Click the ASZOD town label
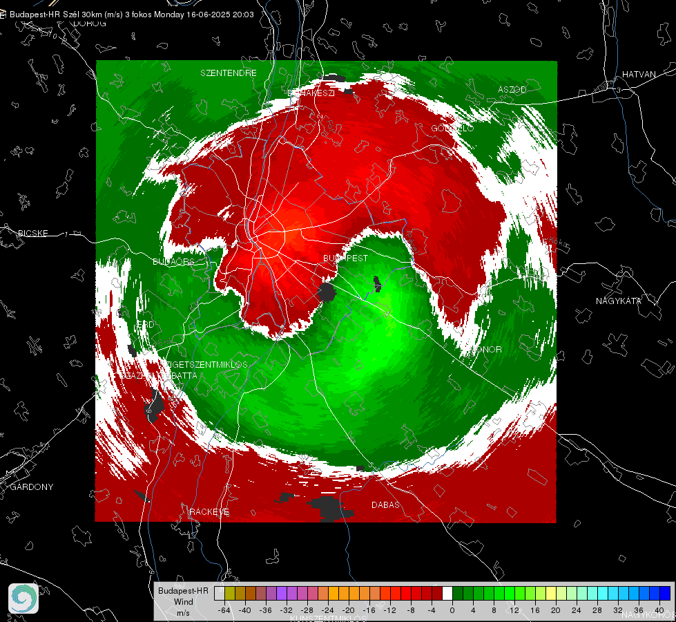 512,89
